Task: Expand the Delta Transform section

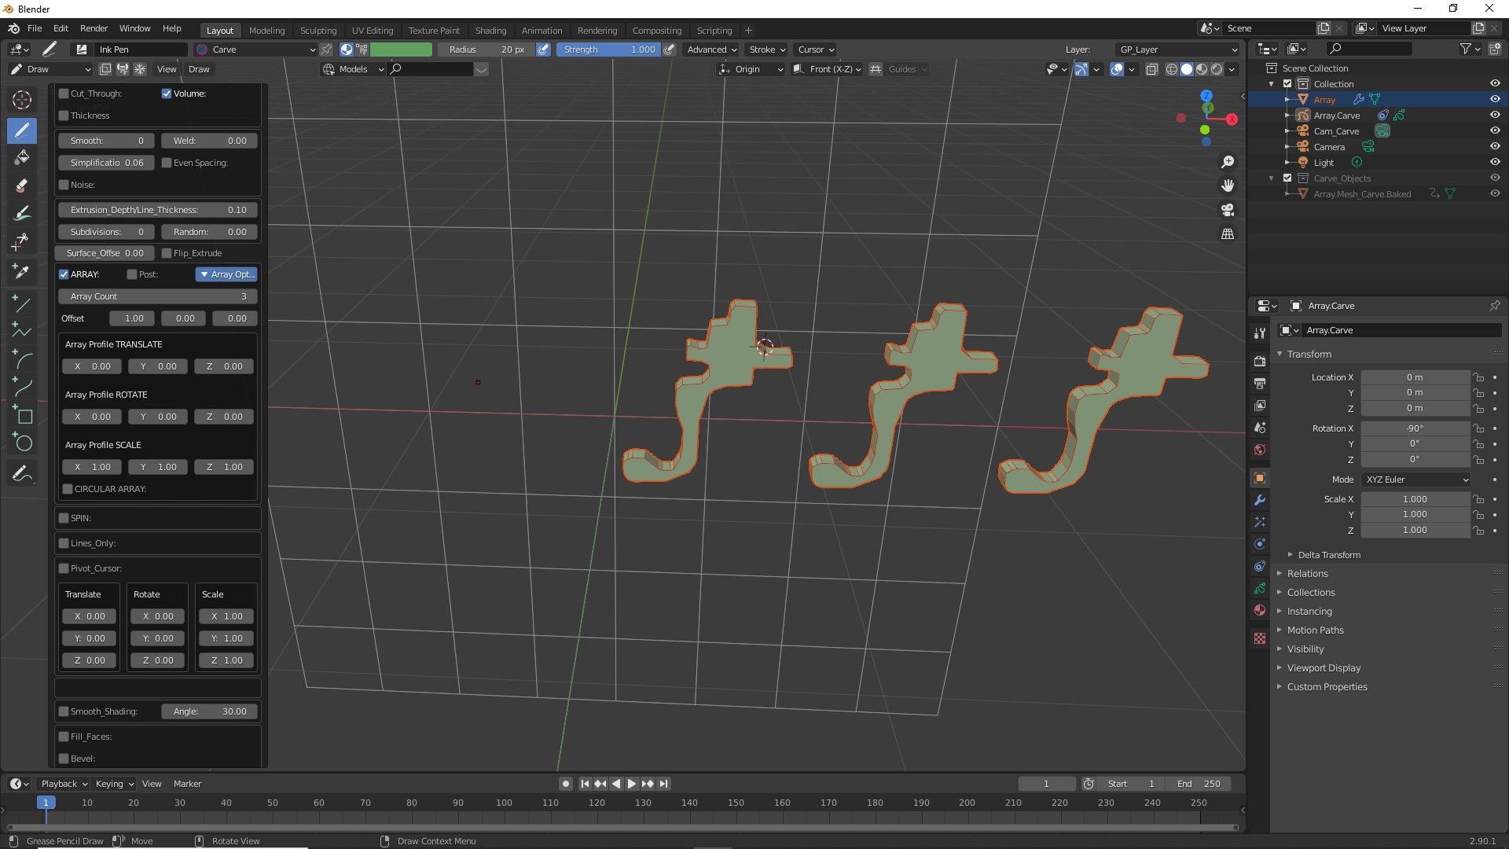Action: click(x=1328, y=555)
